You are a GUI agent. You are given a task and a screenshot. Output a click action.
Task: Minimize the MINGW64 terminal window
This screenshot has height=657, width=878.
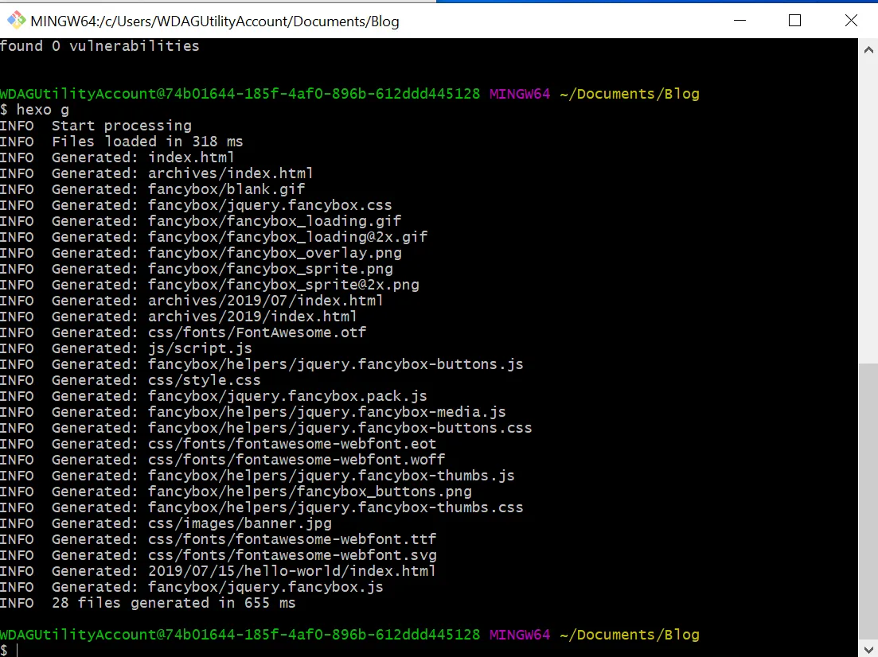(x=738, y=21)
